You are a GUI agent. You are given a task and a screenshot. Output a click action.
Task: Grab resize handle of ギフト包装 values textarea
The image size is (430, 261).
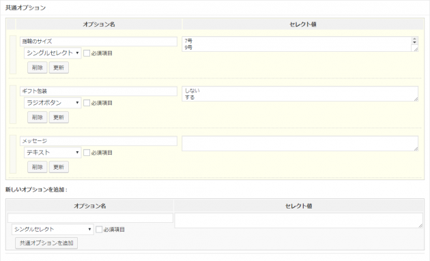point(416,99)
